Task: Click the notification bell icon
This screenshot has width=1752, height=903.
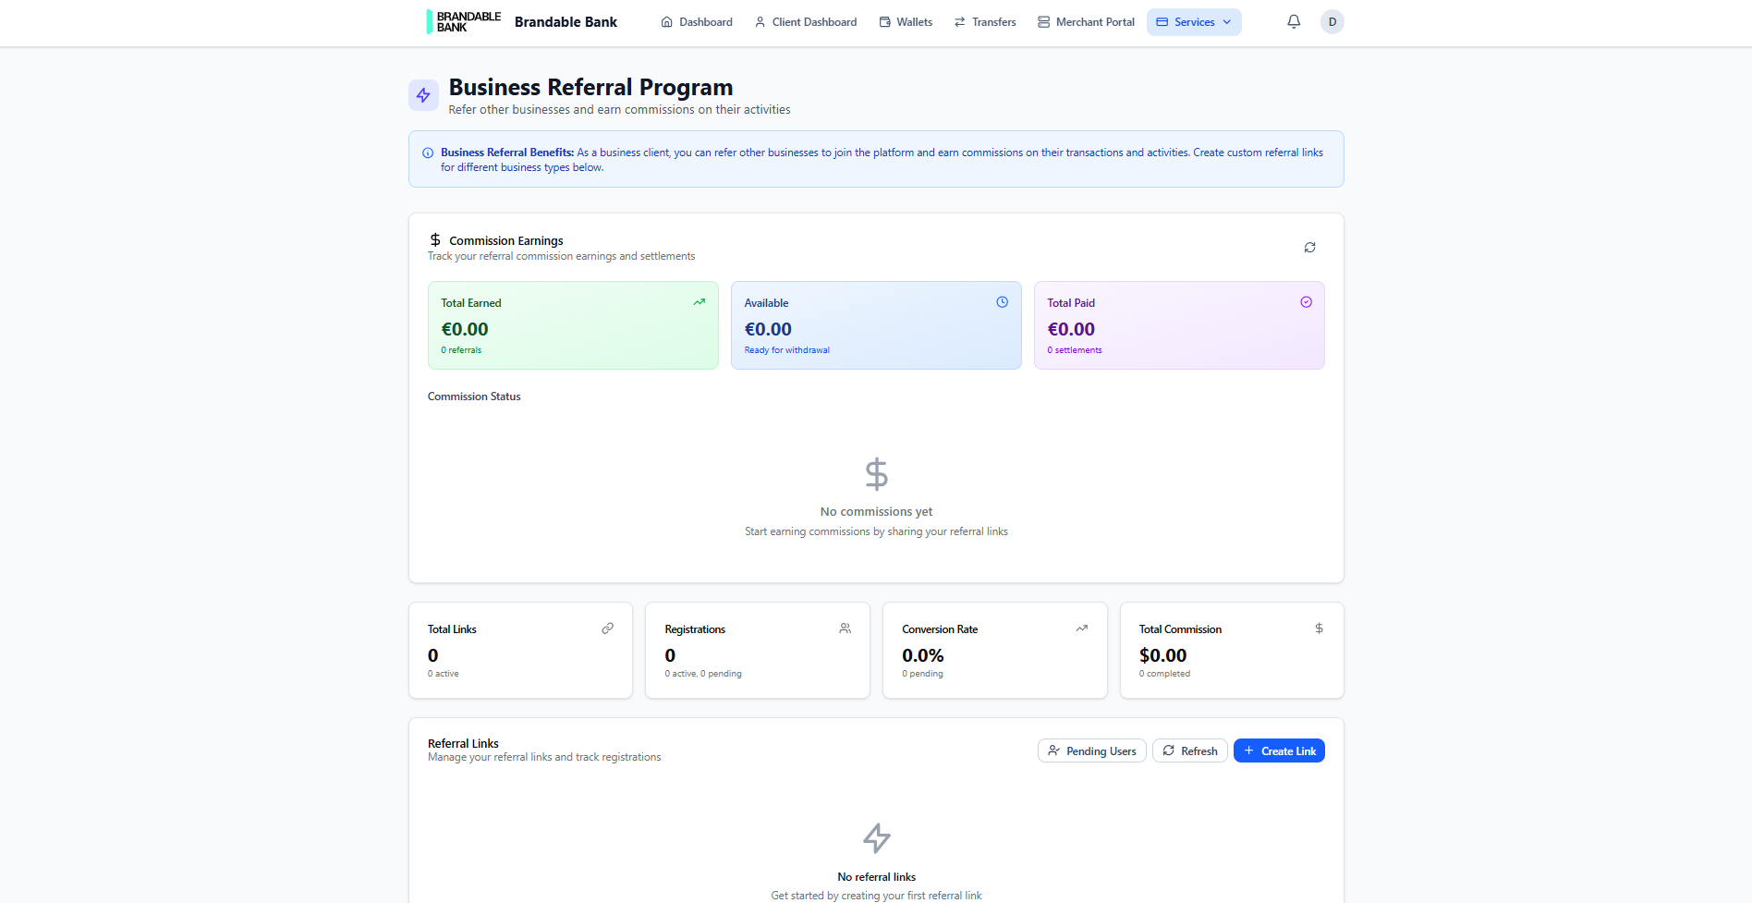Action: click(1294, 22)
